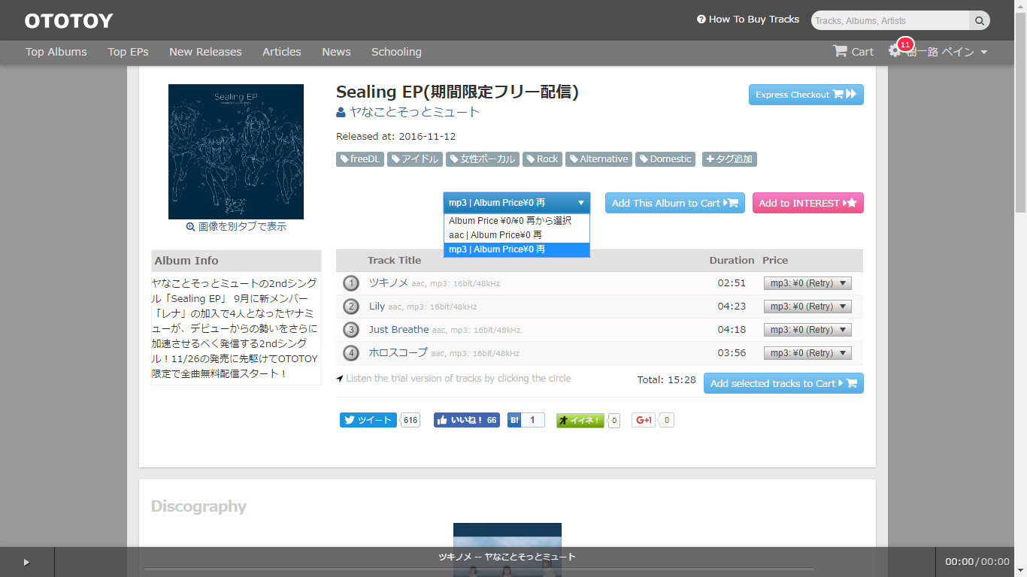Screen dimensions: 1027x577
Task: Click the search magnifier icon
Action: 979,21
